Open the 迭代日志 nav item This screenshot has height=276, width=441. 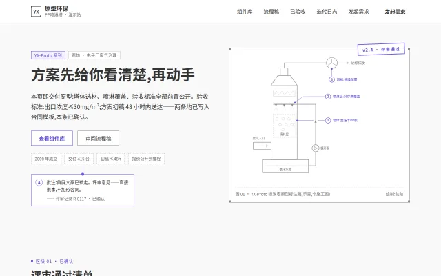click(327, 12)
